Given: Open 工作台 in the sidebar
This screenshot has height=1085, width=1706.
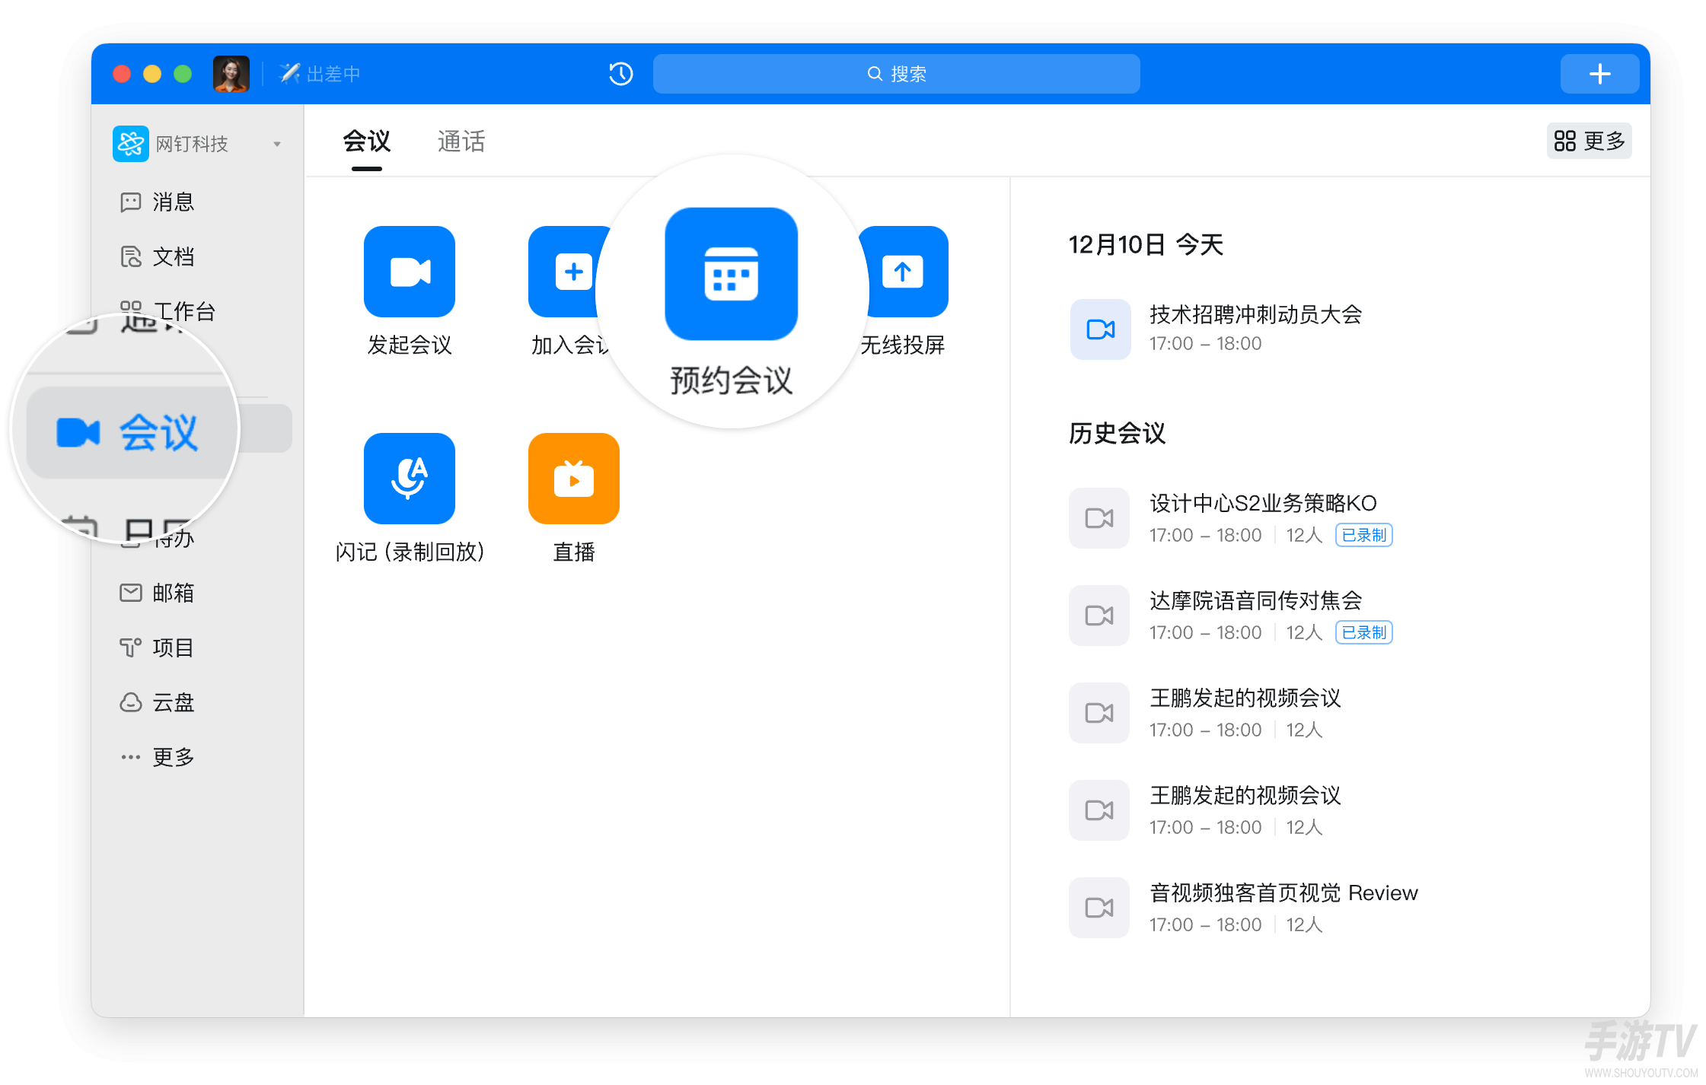Looking at the screenshot, I should [168, 311].
